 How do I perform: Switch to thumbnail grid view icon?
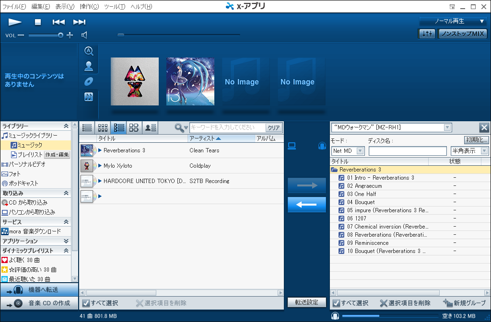tap(103, 127)
